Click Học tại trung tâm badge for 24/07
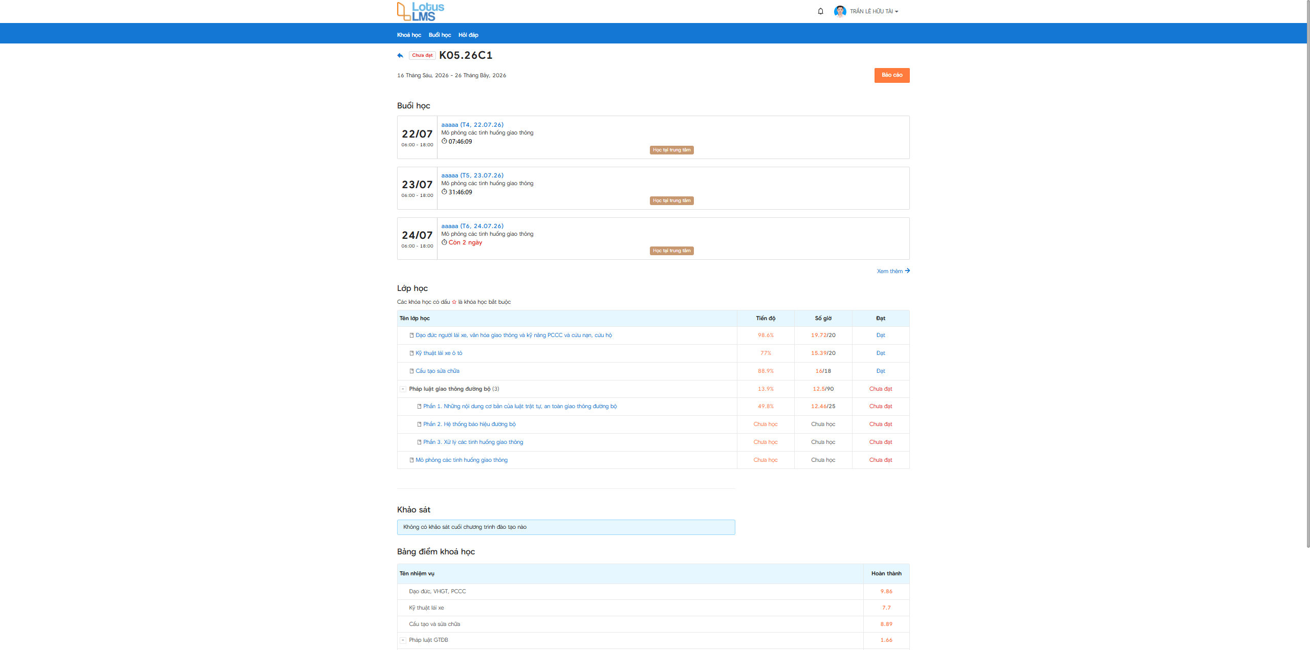 (672, 251)
